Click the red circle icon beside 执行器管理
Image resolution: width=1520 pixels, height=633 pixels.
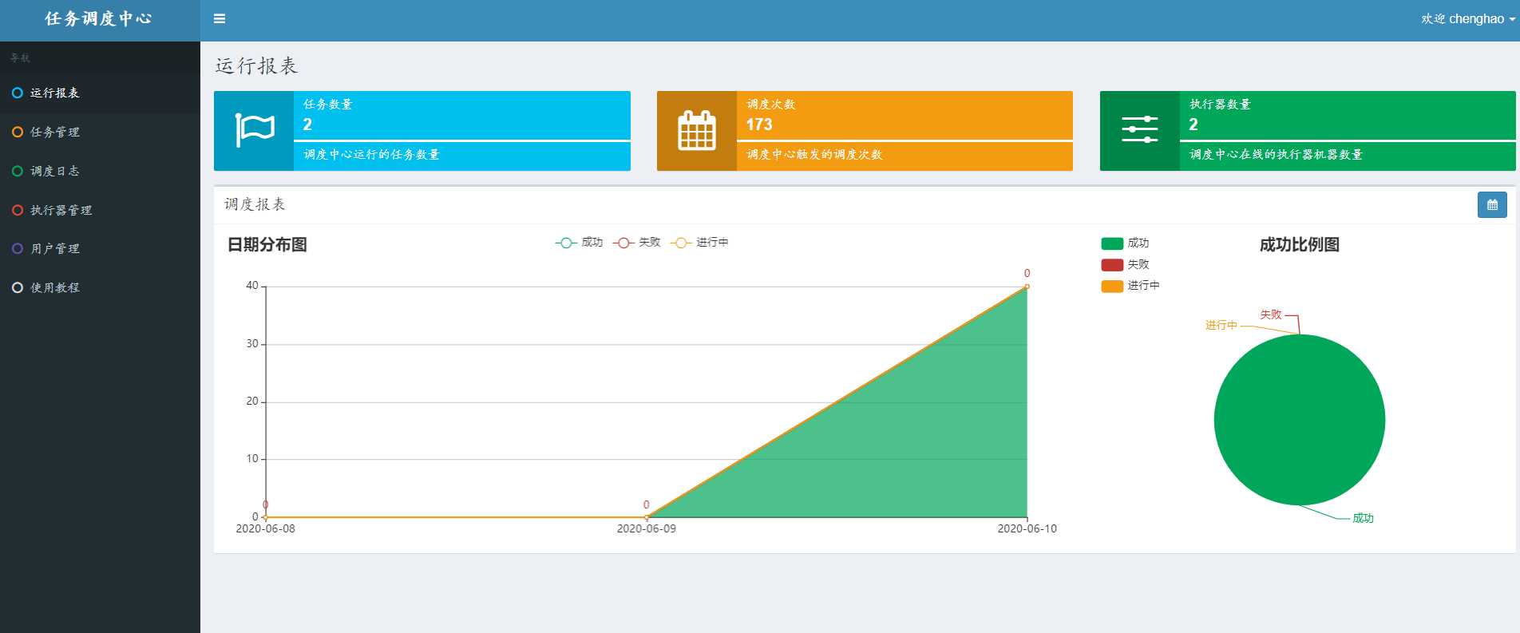tap(18, 210)
